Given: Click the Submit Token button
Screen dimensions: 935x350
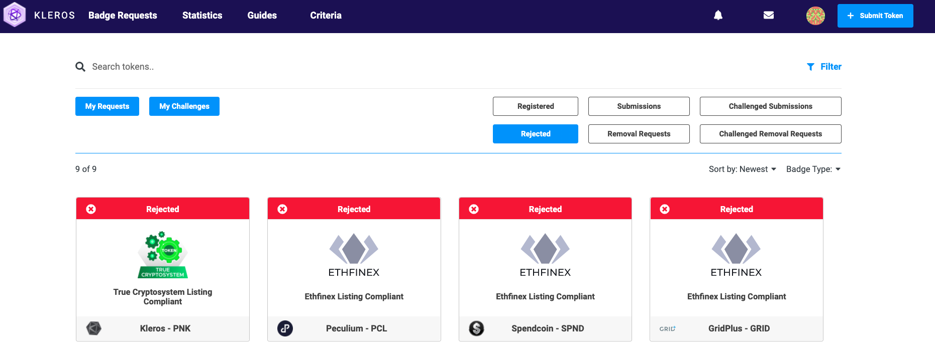Looking at the screenshot, I should [875, 16].
